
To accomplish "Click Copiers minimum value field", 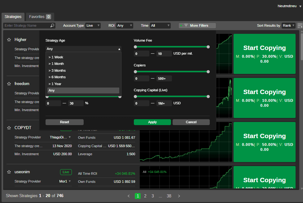I will pos(142,79).
